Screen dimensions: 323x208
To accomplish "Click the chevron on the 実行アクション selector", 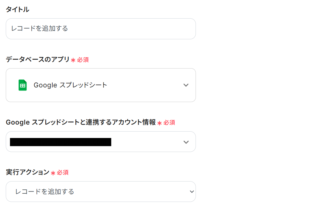I will pos(191,192).
